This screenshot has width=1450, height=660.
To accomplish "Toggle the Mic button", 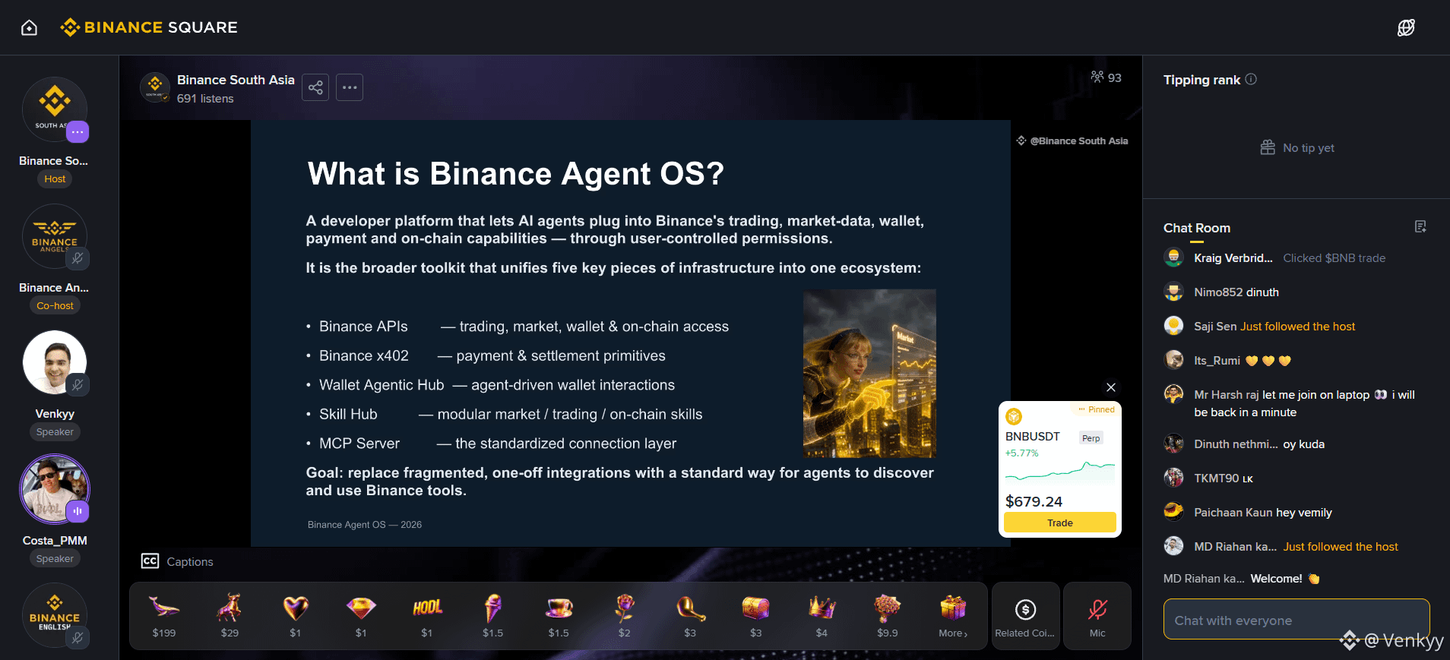I will (1097, 616).
